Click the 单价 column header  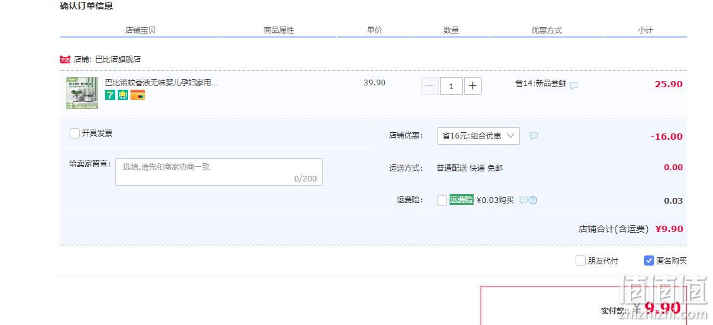pyautogui.click(x=375, y=30)
